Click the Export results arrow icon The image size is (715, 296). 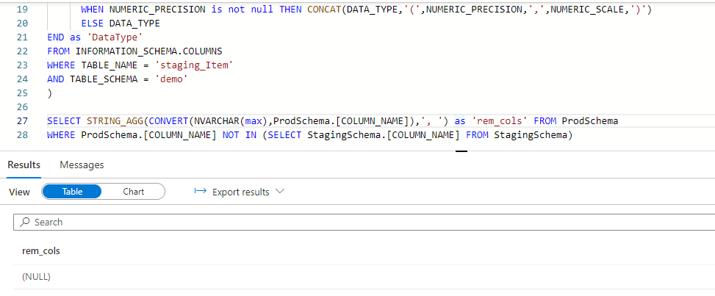200,192
